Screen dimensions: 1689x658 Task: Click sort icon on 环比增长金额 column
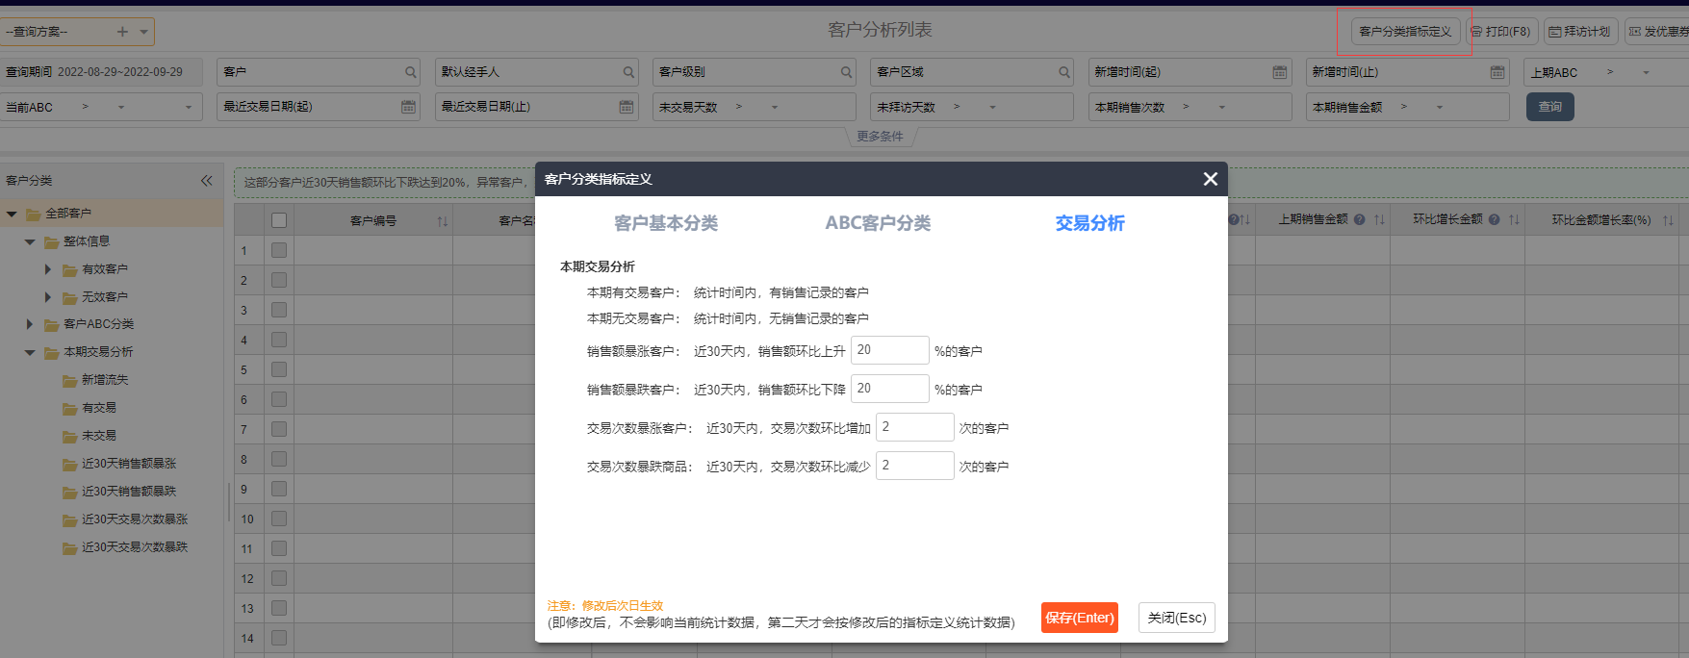coord(1514,219)
